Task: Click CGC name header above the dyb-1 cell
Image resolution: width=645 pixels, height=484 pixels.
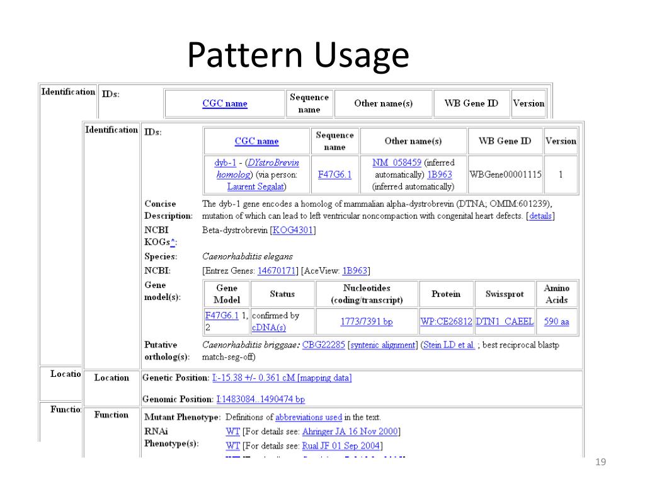Action: click(x=257, y=141)
